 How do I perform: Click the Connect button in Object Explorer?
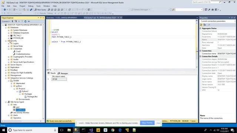(x=6, y=21)
